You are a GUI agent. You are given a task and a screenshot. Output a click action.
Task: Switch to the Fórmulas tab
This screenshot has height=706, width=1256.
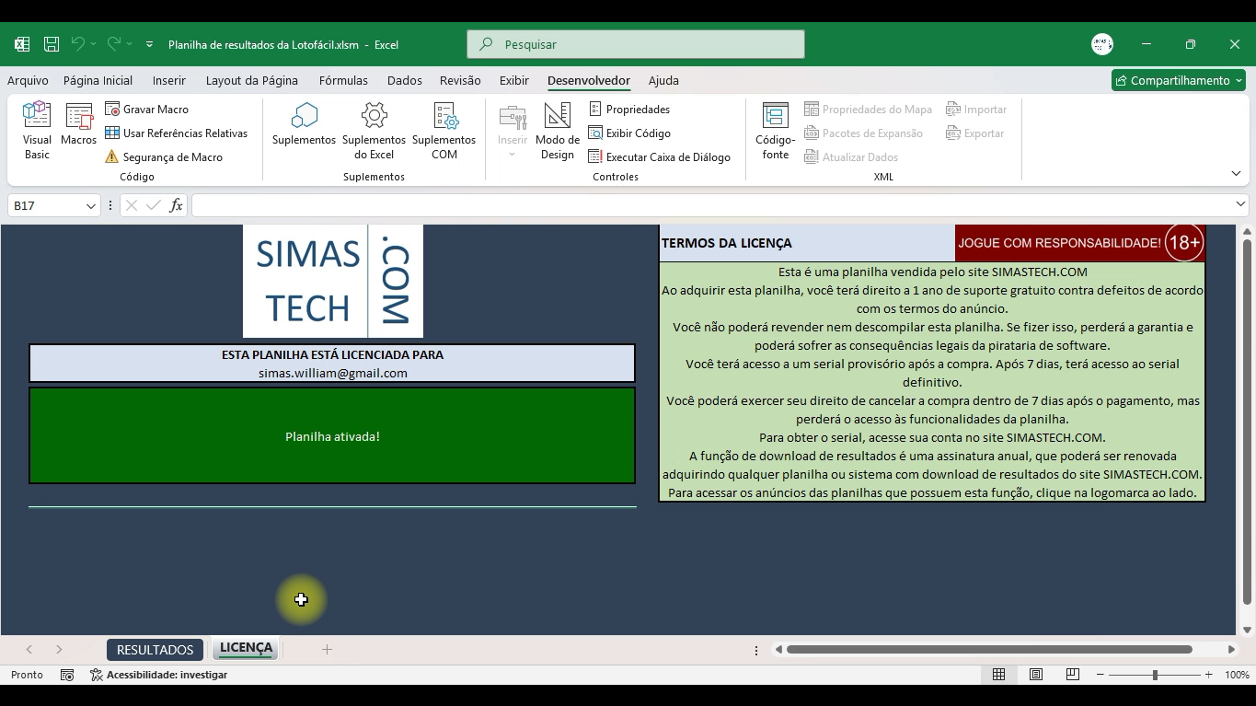[343, 80]
